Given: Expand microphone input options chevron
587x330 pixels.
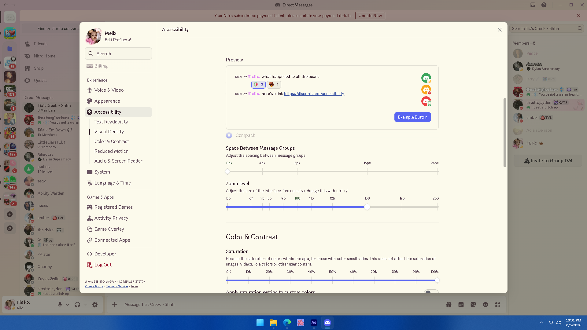Looking at the screenshot, I should click(68, 305).
